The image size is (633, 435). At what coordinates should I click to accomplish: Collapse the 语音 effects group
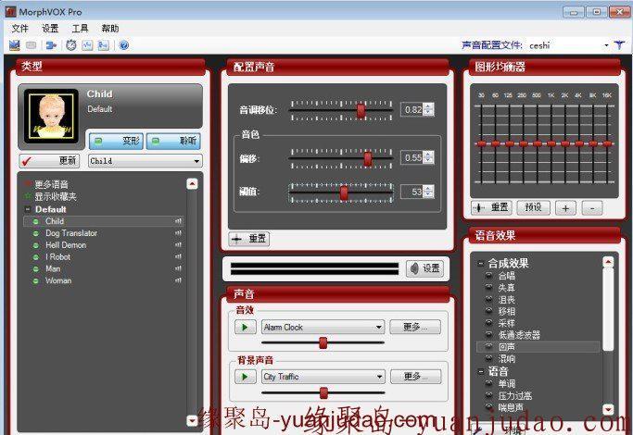[x=480, y=371]
